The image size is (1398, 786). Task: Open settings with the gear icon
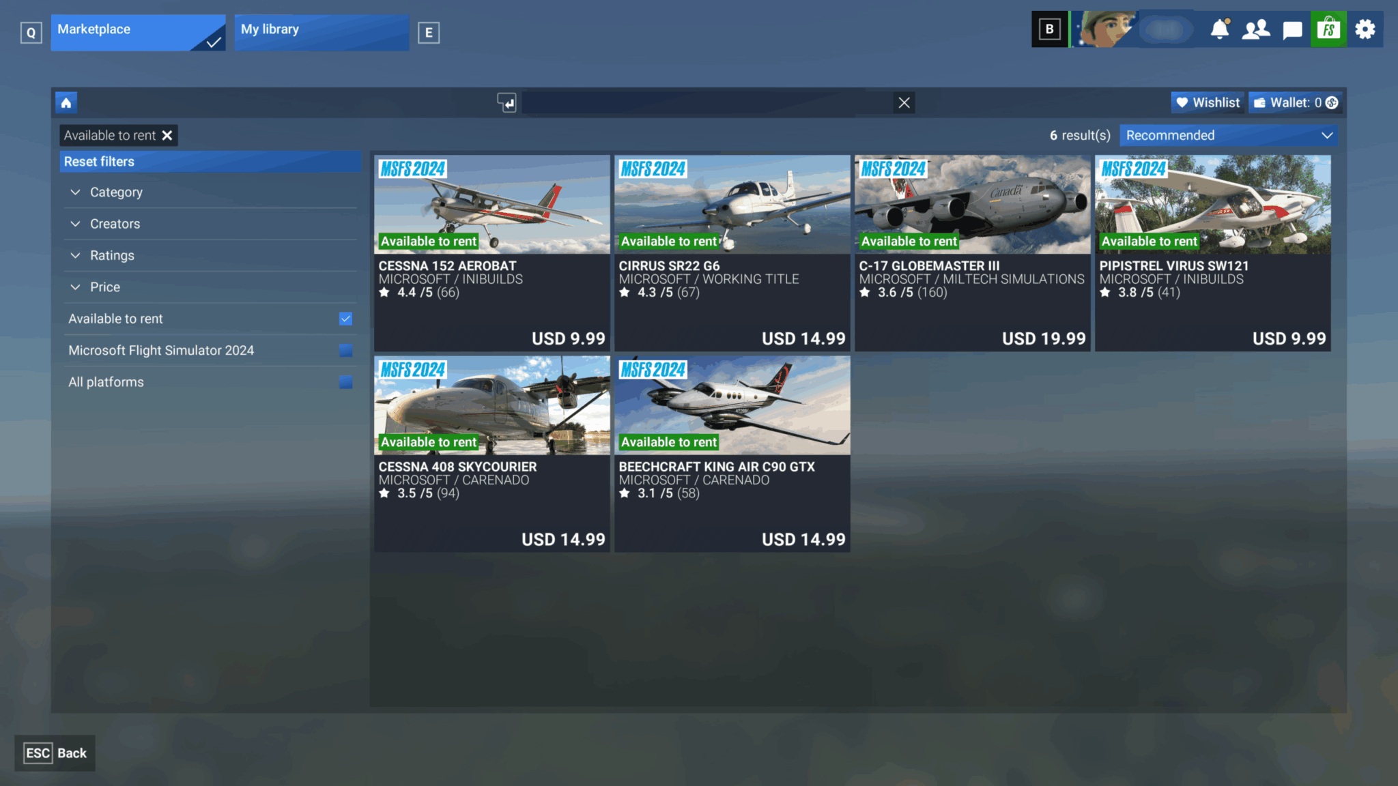point(1365,29)
